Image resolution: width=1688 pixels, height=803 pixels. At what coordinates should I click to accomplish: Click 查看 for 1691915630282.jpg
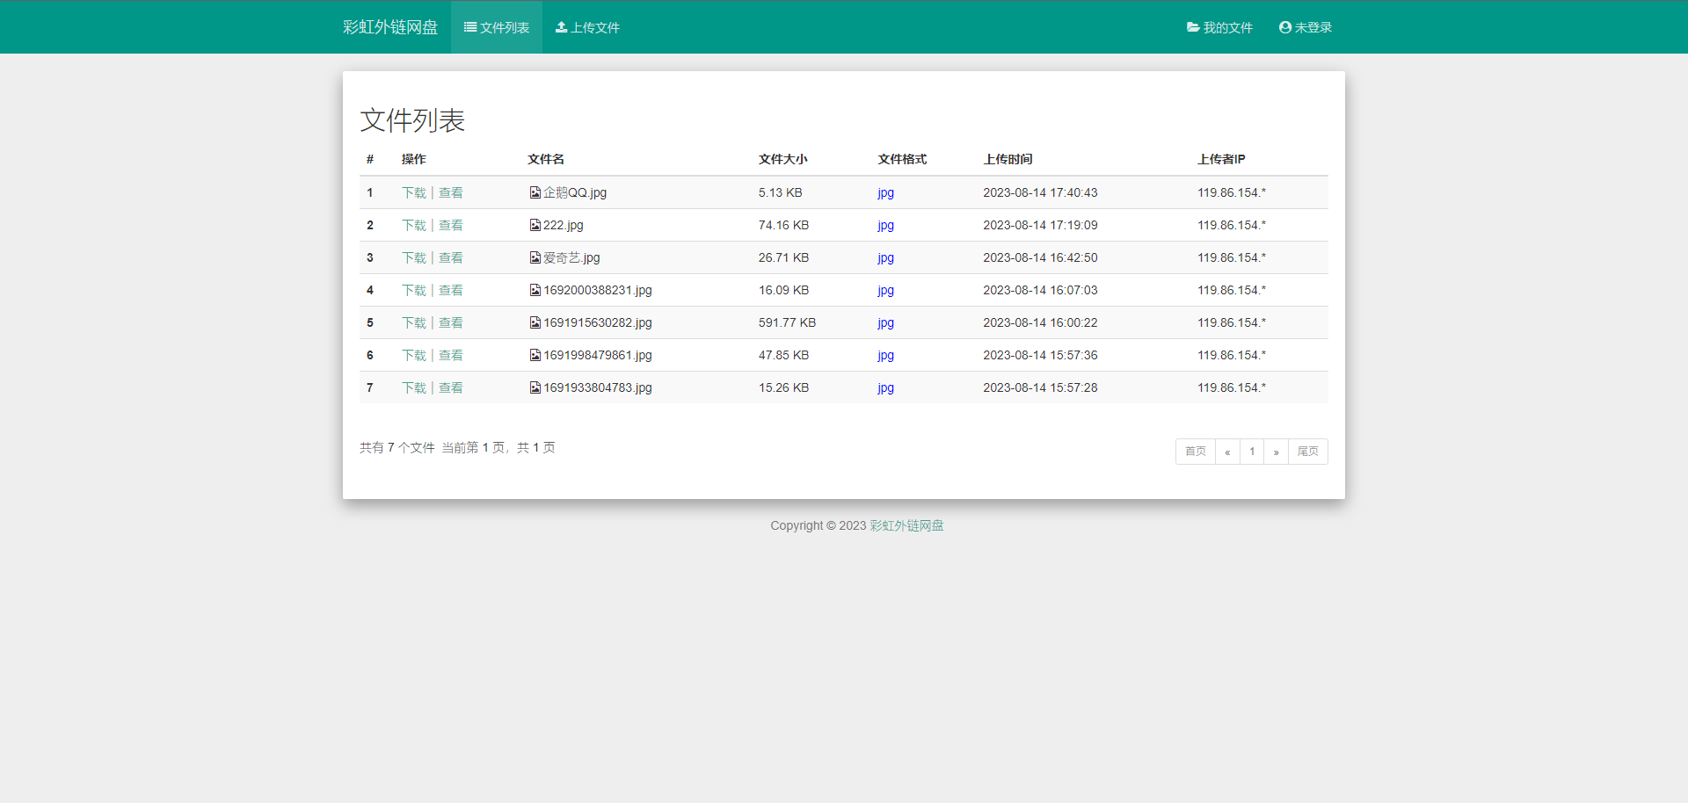451,322
